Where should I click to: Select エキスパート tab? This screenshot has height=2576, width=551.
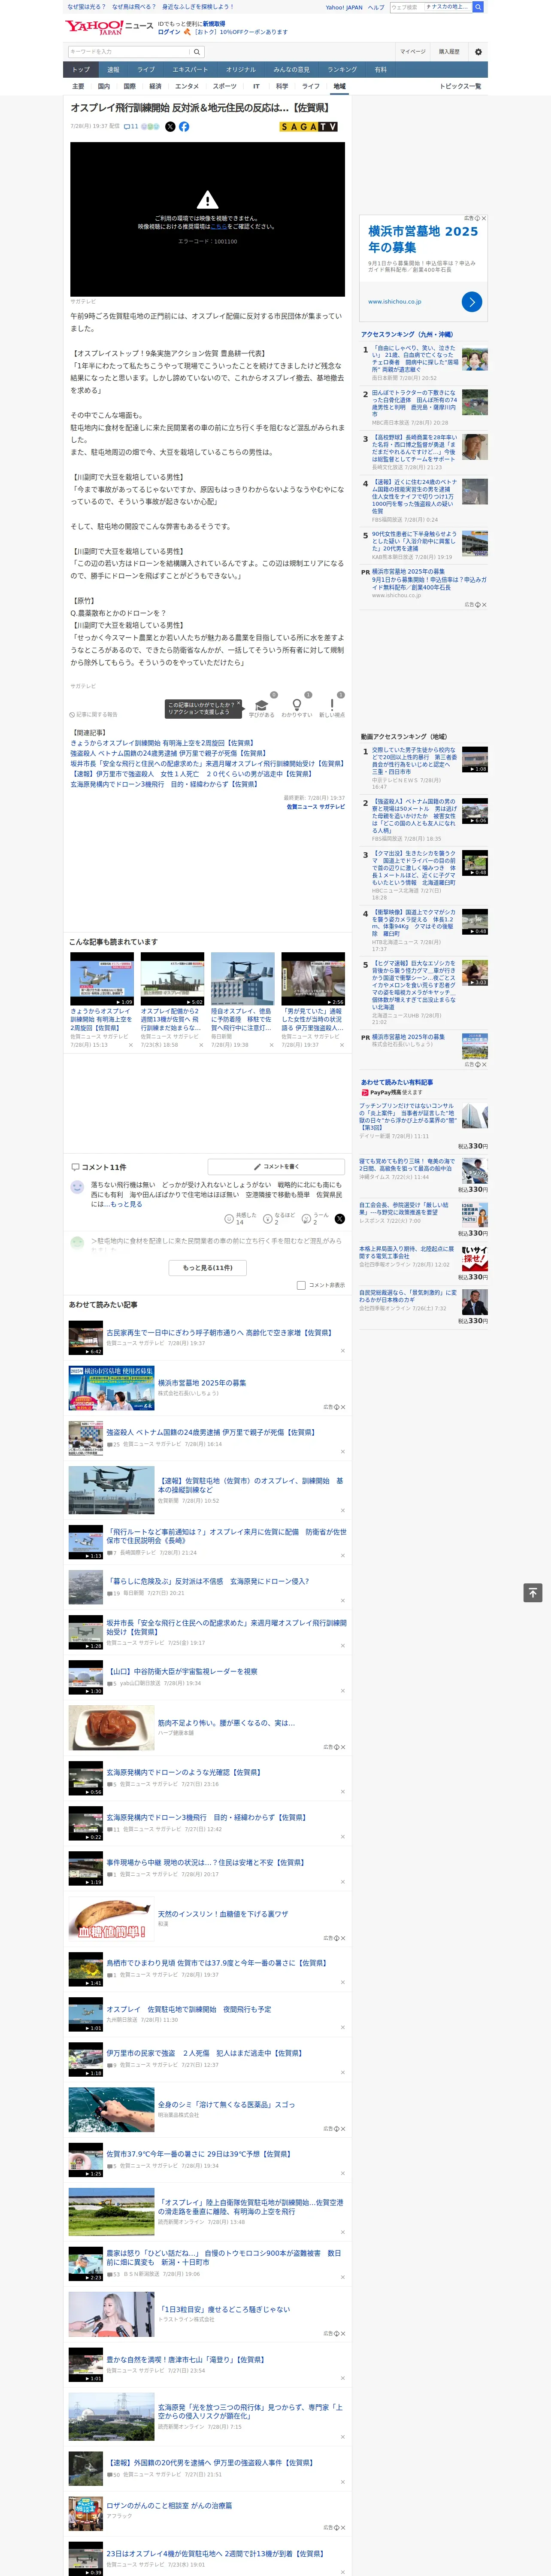pyautogui.click(x=190, y=70)
